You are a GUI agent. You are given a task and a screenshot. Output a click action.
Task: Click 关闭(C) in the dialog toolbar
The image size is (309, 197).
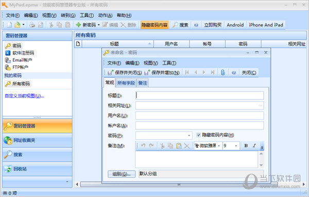click(x=249, y=73)
